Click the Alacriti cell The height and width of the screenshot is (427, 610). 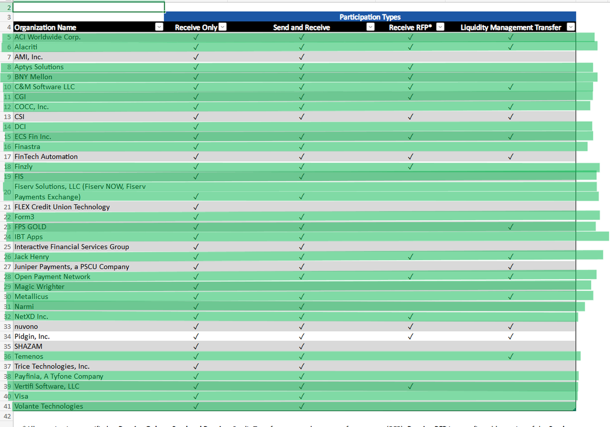coord(88,47)
